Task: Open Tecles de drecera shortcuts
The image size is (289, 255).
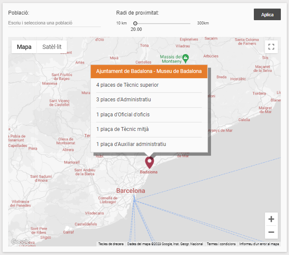Action: [x=111, y=244]
